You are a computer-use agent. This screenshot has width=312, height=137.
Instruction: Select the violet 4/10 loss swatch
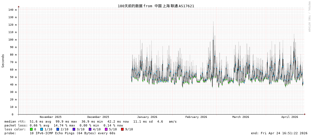coord(90,129)
